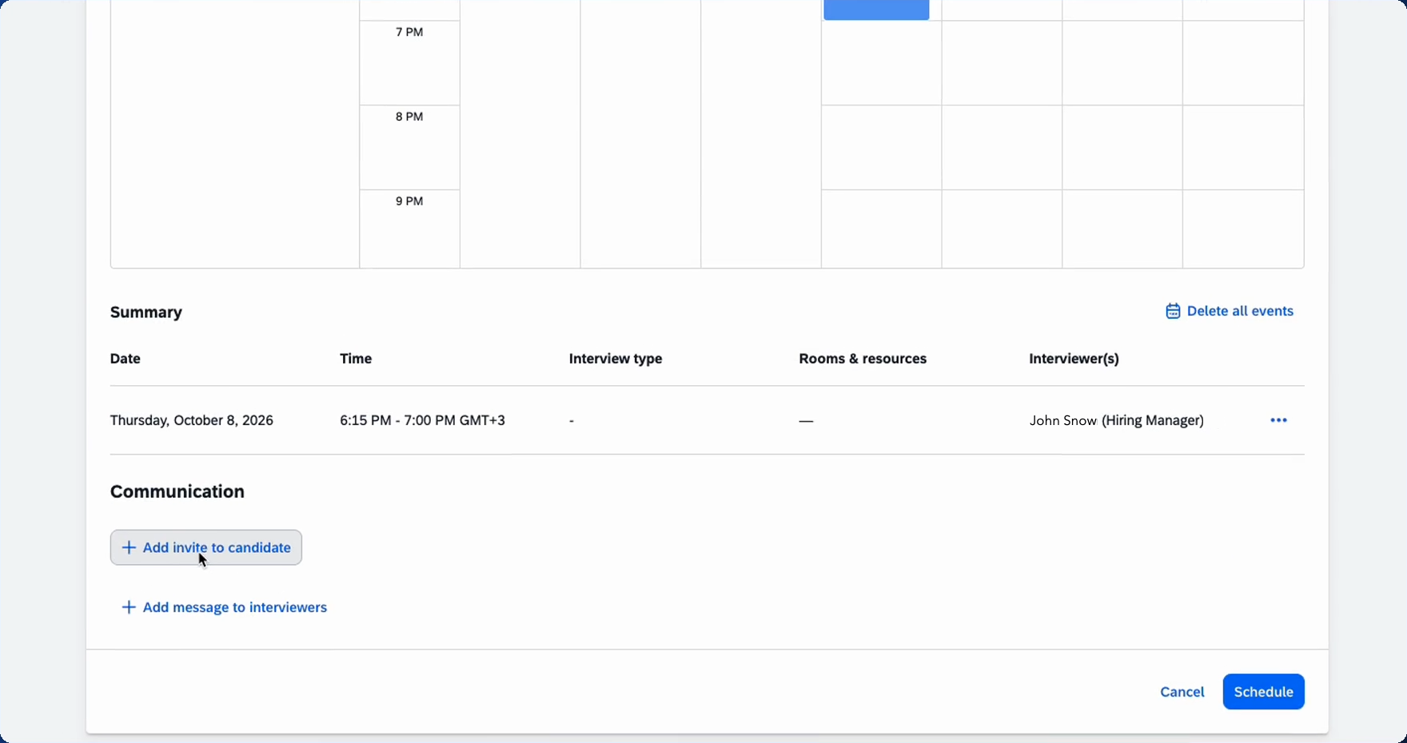This screenshot has height=743, width=1407.
Task: Open the three-dot menu for John Snow's interview
Action: (1278, 420)
